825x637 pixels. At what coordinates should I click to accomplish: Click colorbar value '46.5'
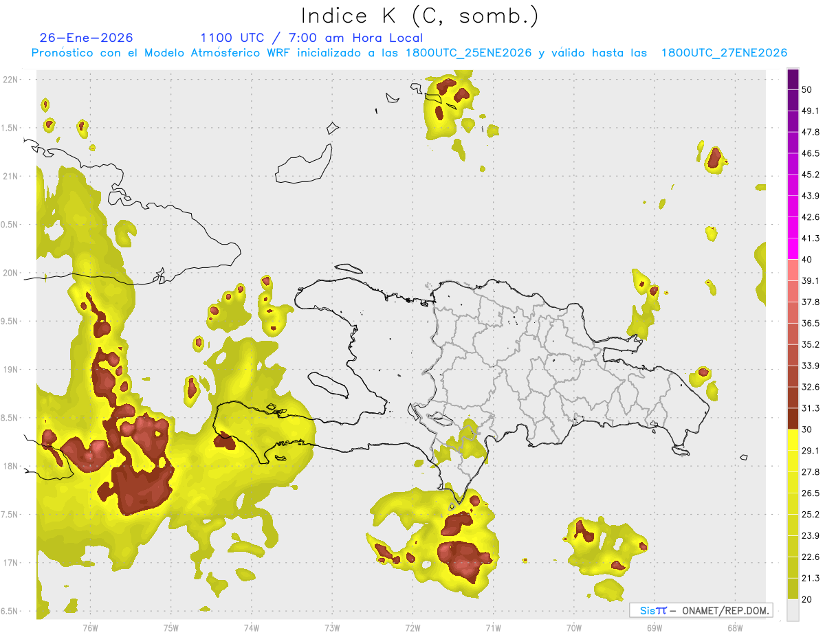click(810, 153)
